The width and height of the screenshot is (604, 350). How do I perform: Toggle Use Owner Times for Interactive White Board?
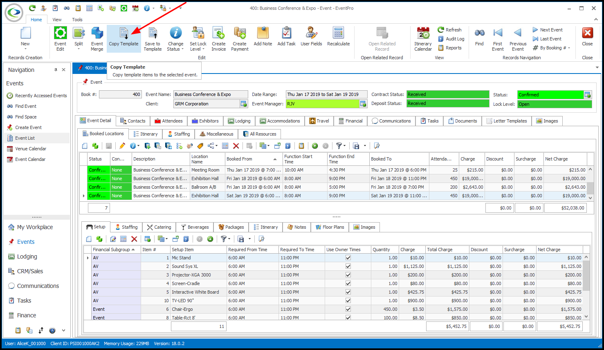pos(348,292)
